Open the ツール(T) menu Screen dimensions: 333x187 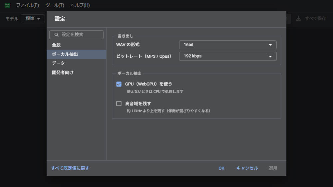pos(55,5)
